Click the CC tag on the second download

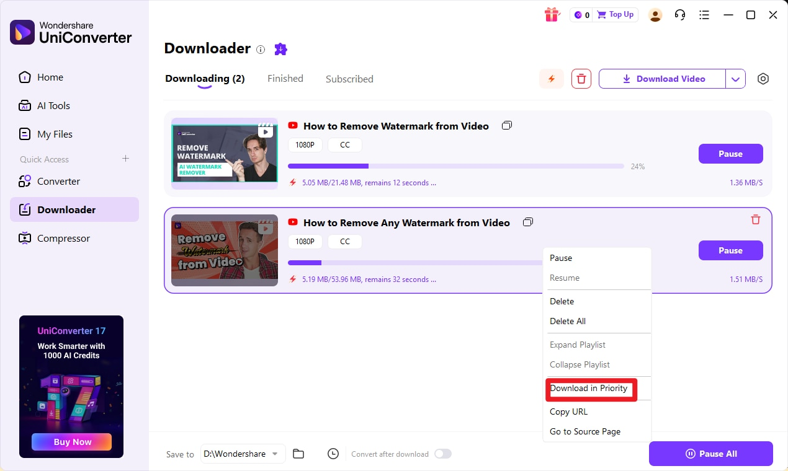tap(345, 242)
